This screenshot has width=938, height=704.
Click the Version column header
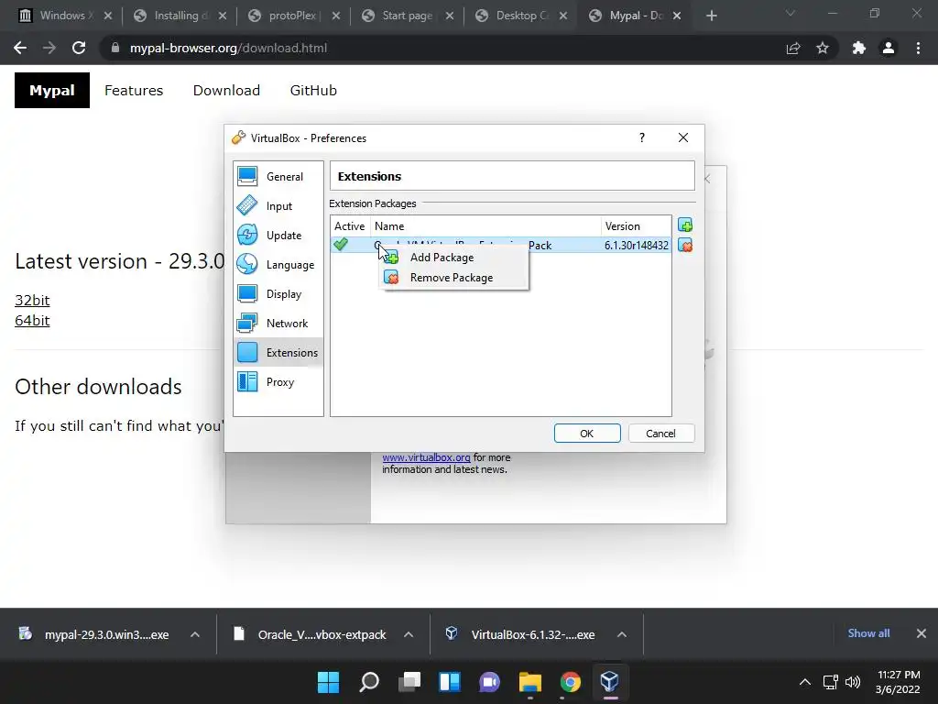[x=636, y=226]
